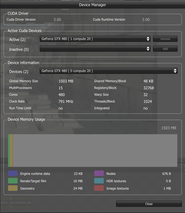Click the add device button
Image resolution: width=185 pixels, height=213 pixels.
coord(165,49)
